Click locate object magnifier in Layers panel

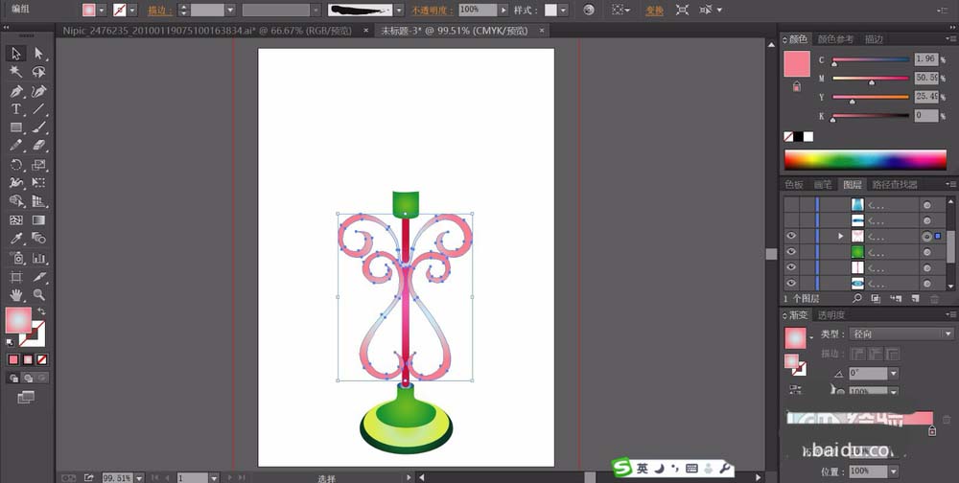(x=856, y=298)
